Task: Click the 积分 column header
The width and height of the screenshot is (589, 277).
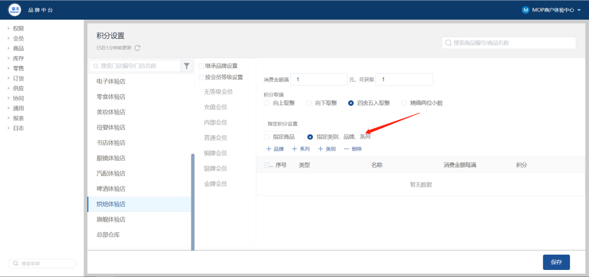Action: coord(521,165)
